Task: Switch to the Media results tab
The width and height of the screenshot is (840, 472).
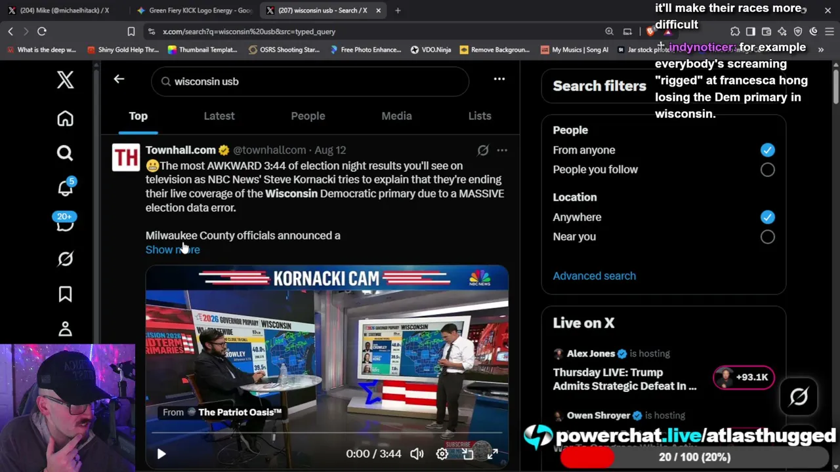Action: tap(397, 116)
